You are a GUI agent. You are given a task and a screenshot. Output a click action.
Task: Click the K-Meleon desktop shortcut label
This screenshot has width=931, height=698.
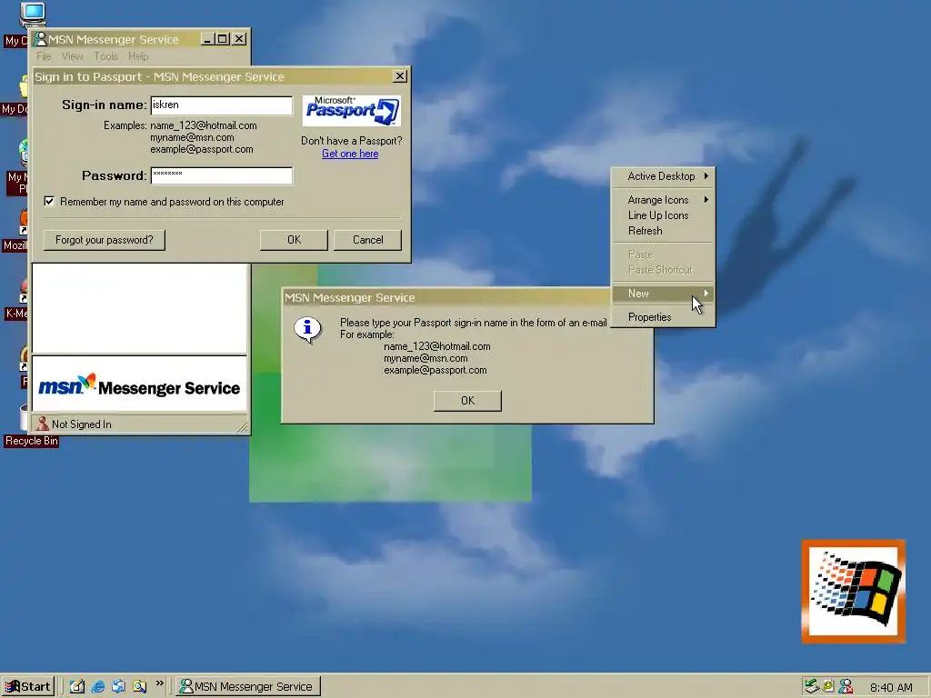16,314
